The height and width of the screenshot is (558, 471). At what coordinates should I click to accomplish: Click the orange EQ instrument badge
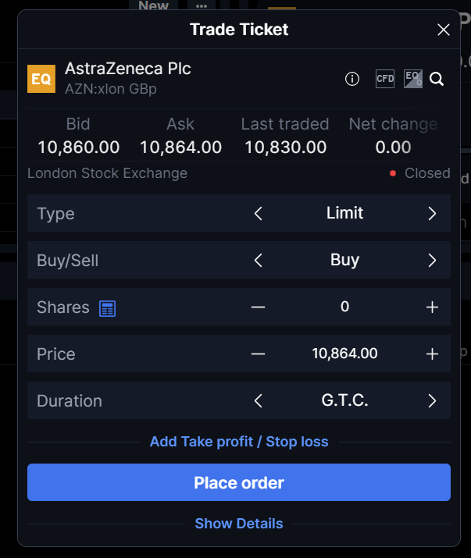click(x=41, y=79)
